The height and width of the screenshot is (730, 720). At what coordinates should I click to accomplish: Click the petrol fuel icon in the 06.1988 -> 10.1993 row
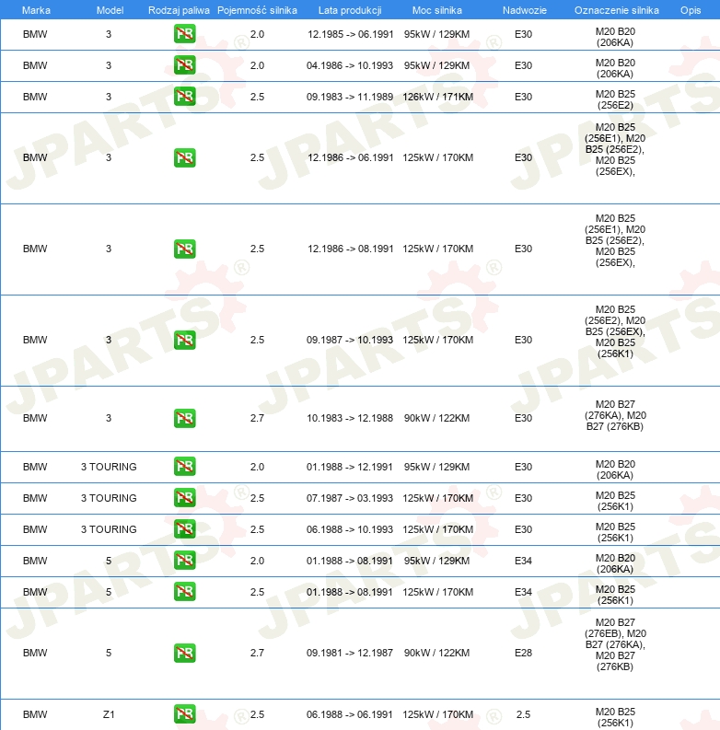pos(184,529)
